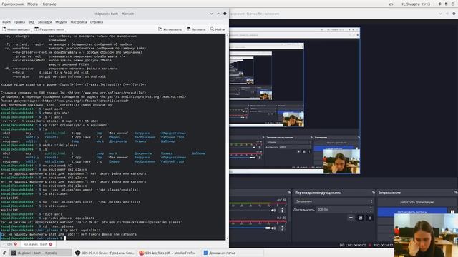Open lower audio channel options menu

click(x=282, y=228)
